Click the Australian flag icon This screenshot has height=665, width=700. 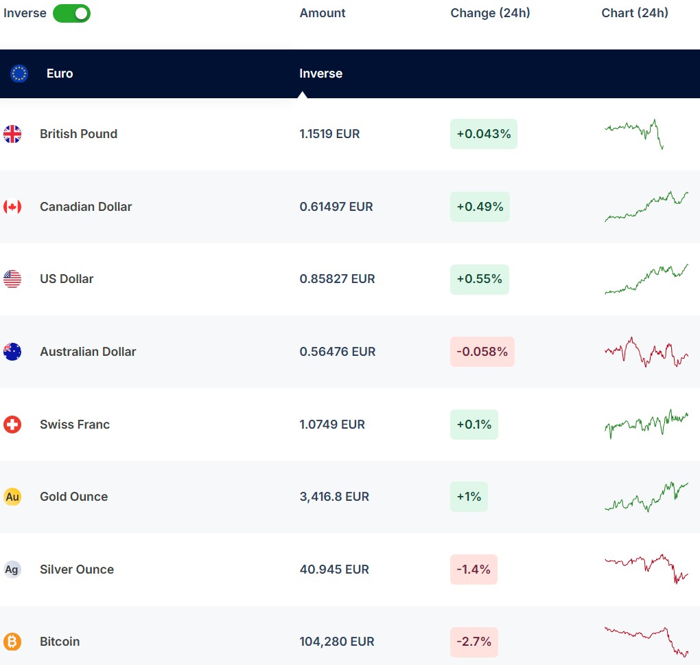(12, 352)
